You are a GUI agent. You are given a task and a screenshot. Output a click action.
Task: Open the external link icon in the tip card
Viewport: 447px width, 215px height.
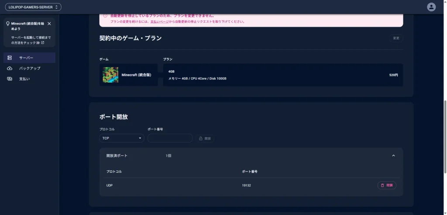tap(43, 42)
